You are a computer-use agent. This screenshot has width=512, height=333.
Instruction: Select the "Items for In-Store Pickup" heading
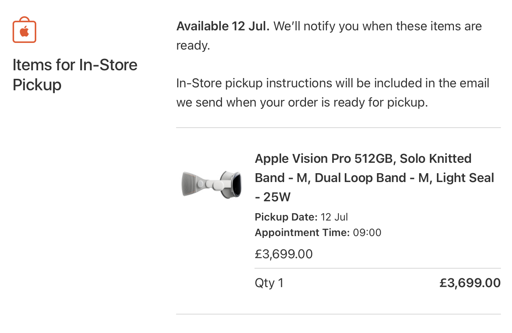pyautogui.click(x=75, y=75)
